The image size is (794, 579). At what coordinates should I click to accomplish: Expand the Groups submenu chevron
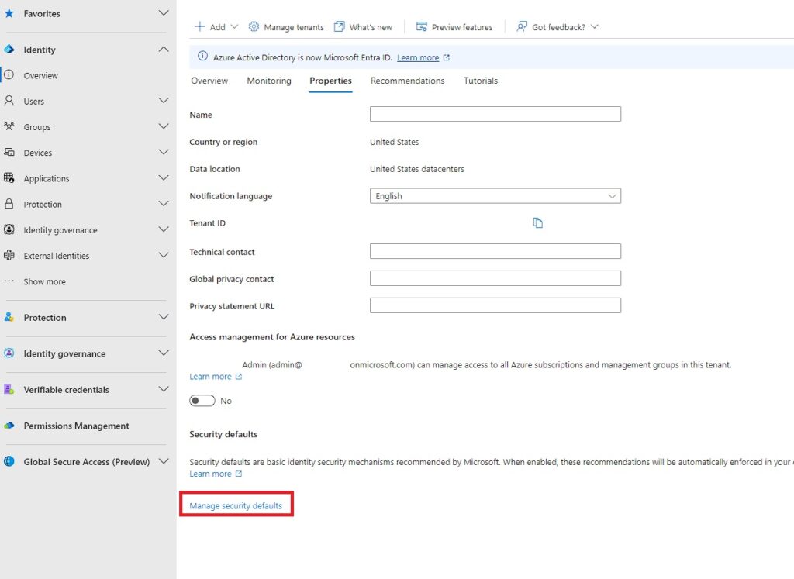pyautogui.click(x=164, y=126)
